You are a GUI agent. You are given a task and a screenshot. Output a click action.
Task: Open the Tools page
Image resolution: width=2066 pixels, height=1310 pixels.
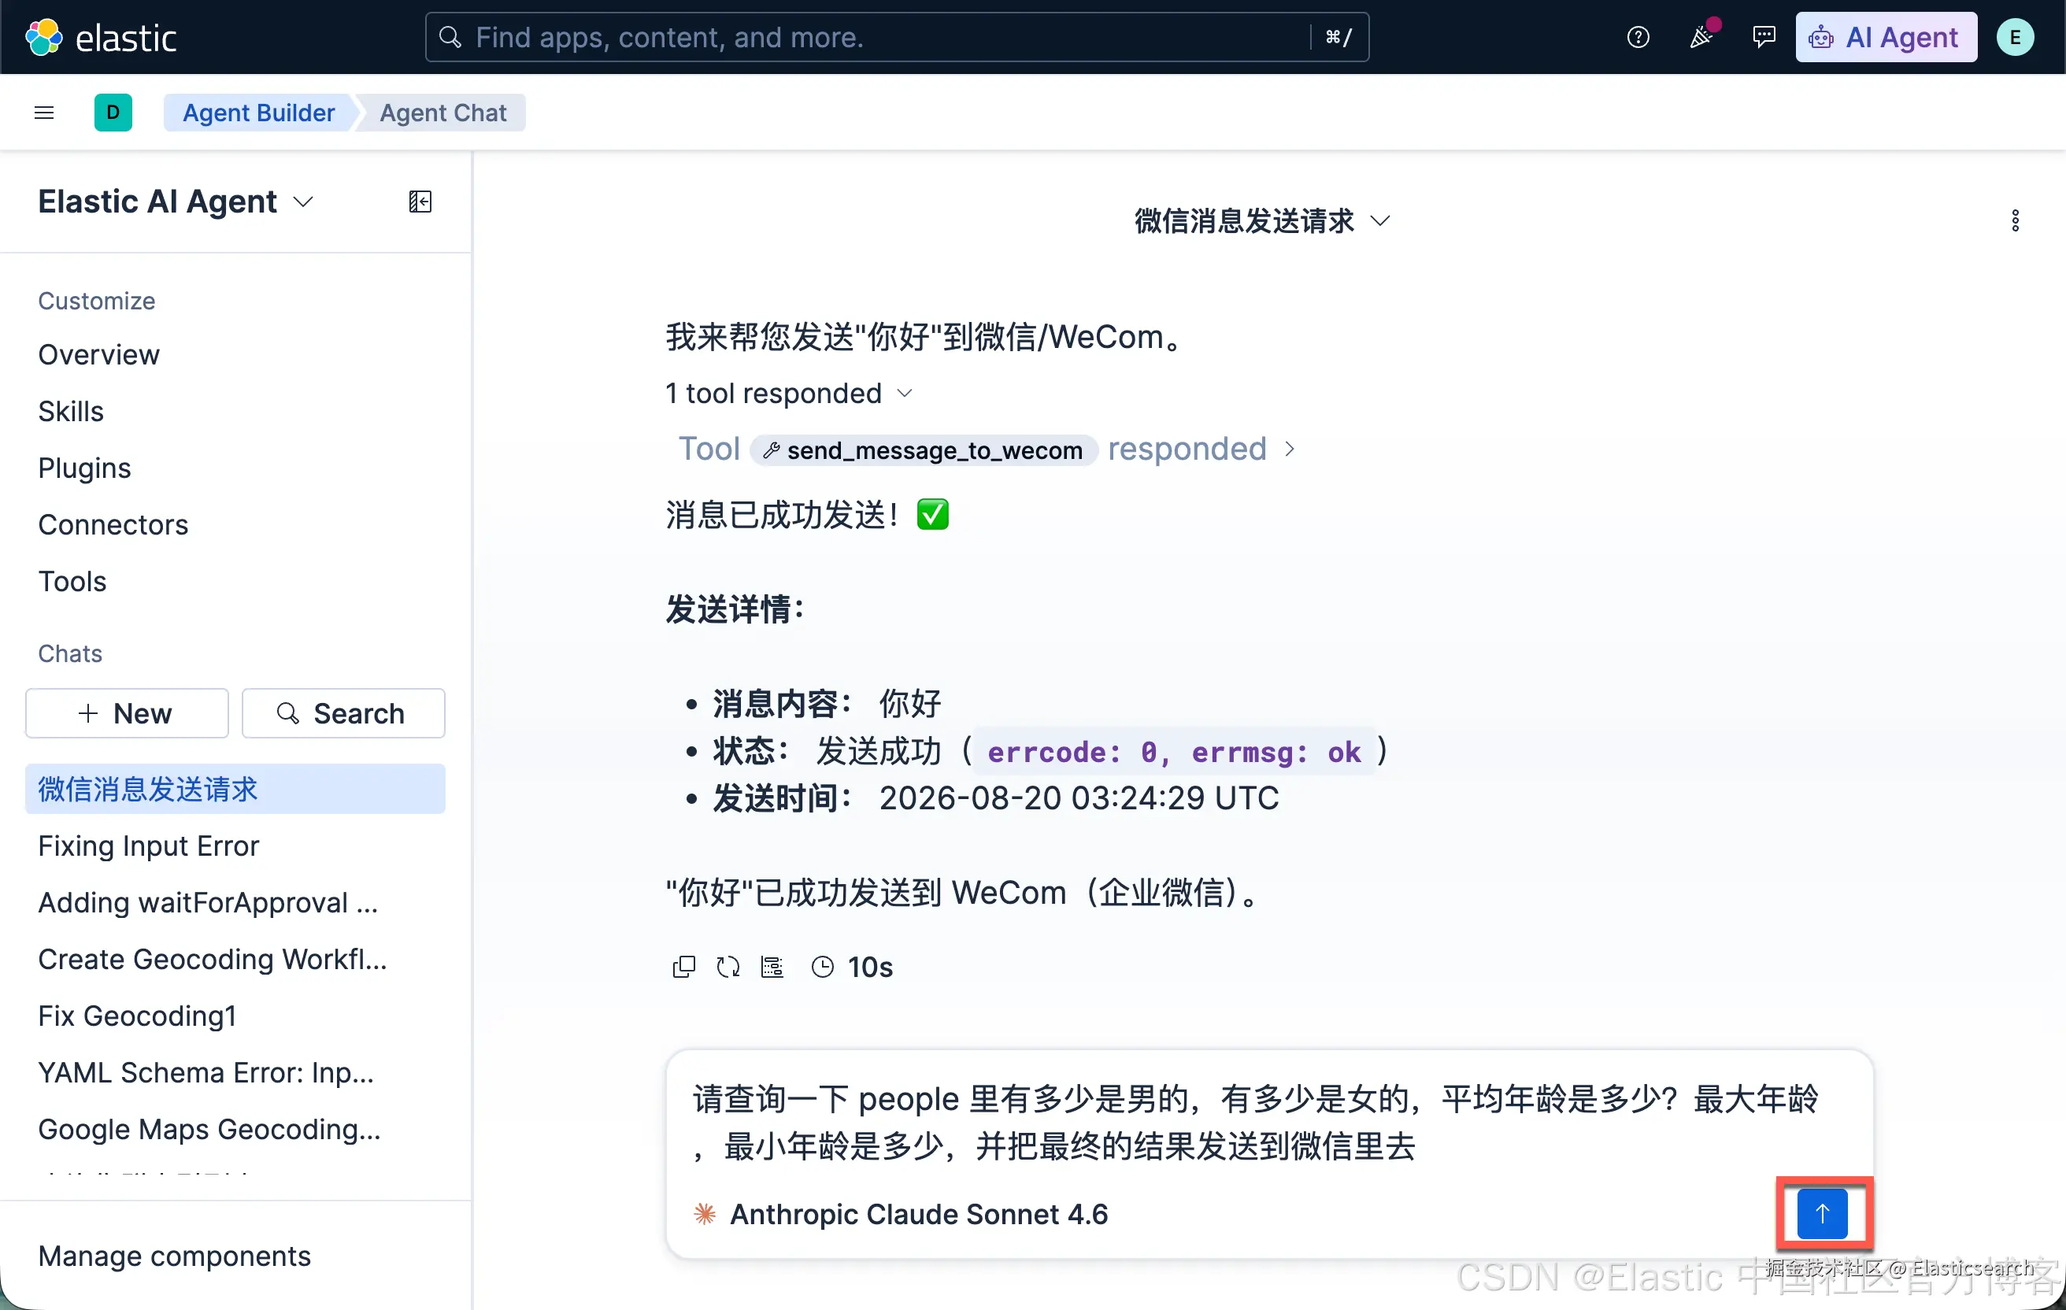72,581
